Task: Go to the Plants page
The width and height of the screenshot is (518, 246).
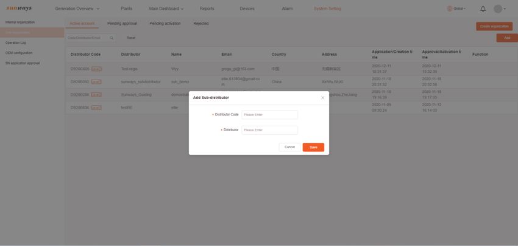Action: pos(127,9)
